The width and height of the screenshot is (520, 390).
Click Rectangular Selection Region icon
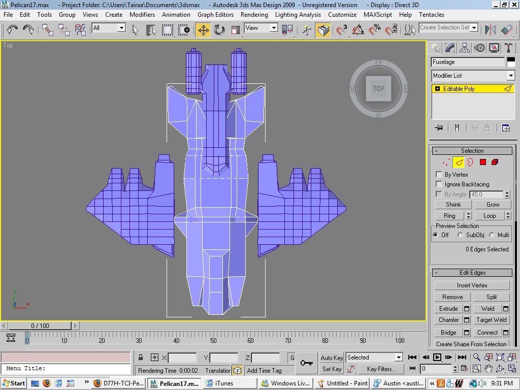[168, 30]
